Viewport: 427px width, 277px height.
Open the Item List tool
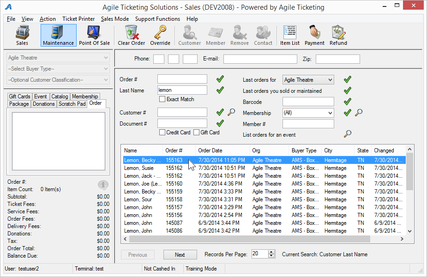(290, 36)
